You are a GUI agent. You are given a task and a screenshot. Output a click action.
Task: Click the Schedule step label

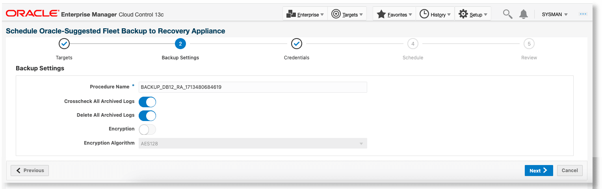pyautogui.click(x=413, y=58)
